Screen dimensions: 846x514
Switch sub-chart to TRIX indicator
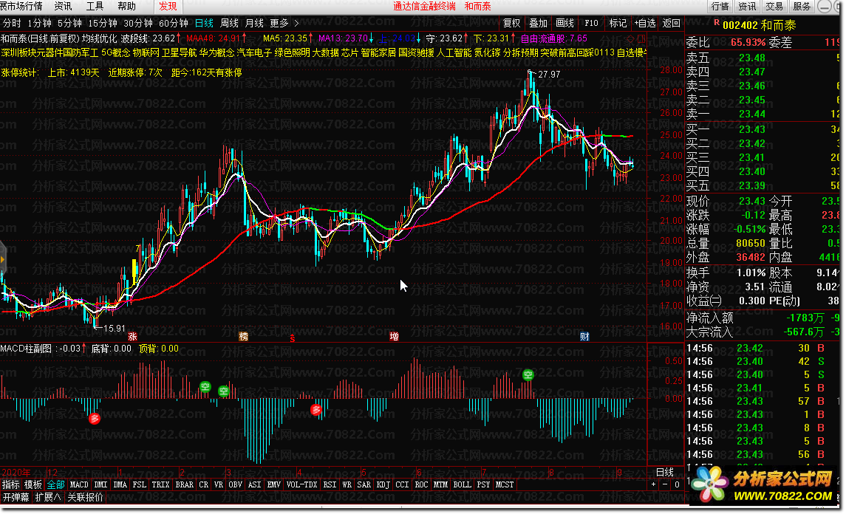click(x=160, y=484)
